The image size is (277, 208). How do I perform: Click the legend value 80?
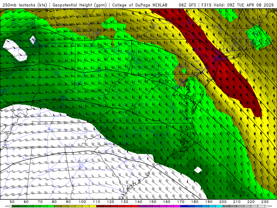pos(54,202)
